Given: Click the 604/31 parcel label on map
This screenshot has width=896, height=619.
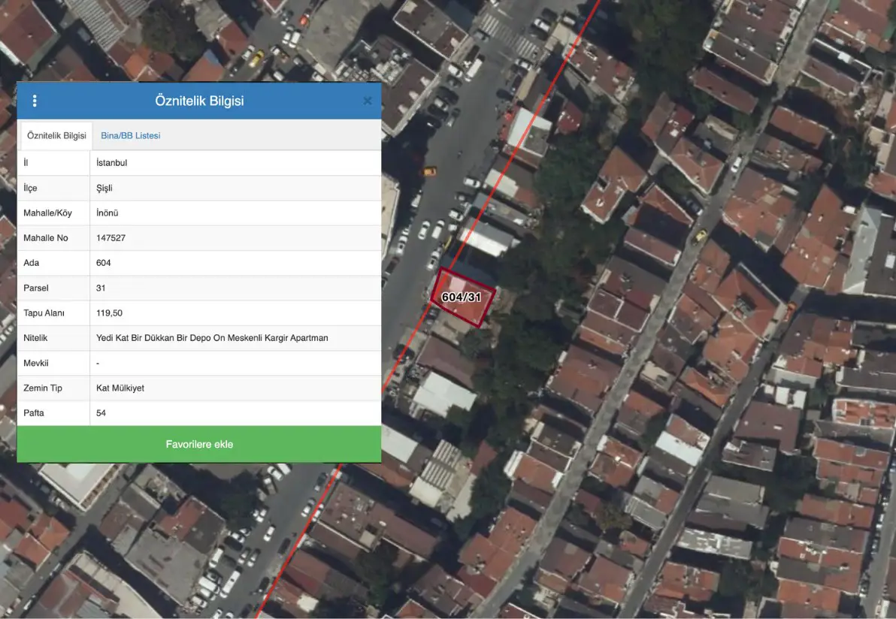Looking at the screenshot, I should point(461,297).
